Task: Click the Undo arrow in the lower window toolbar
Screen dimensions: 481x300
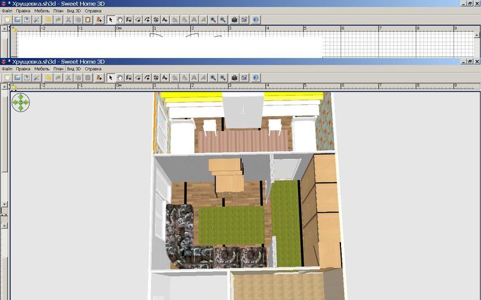Action: point(48,78)
